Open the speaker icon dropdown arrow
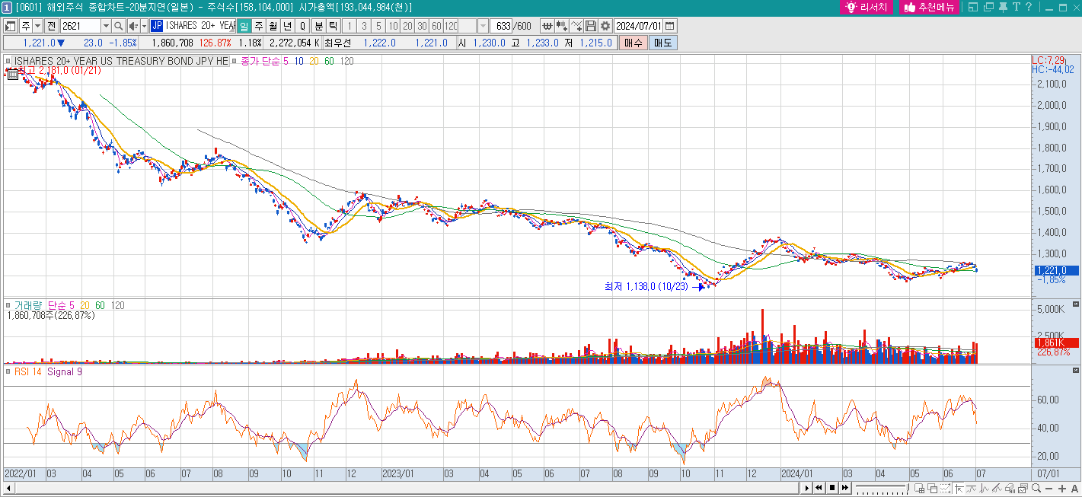The image size is (1082, 497). [143, 26]
